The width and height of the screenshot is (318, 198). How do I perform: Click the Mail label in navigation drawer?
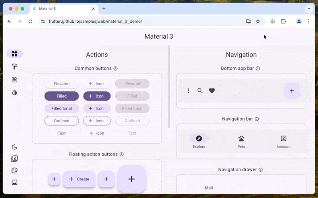pos(209,188)
